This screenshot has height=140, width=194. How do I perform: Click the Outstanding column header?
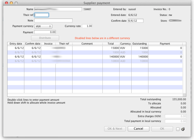(139, 44)
